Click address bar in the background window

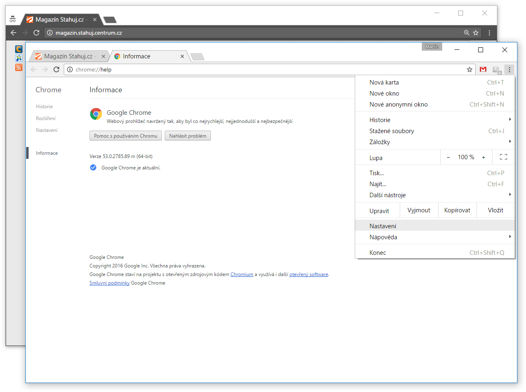262,33
